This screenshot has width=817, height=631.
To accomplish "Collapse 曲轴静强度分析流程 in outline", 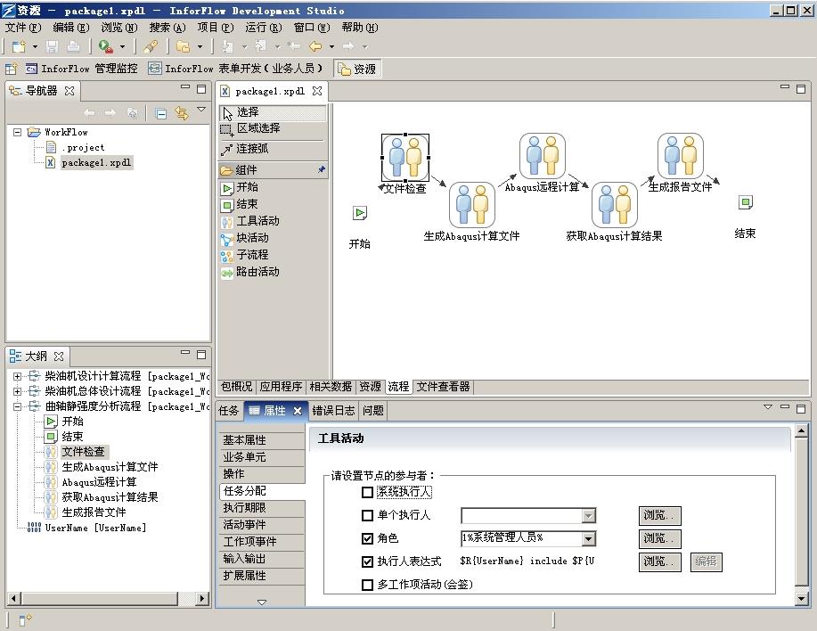I will click(17, 406).
